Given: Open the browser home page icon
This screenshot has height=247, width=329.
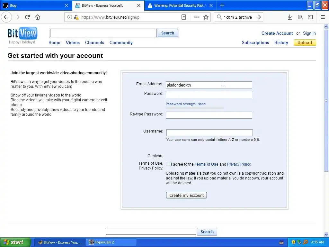Looking at the screenshot, I should click(38, 17).
